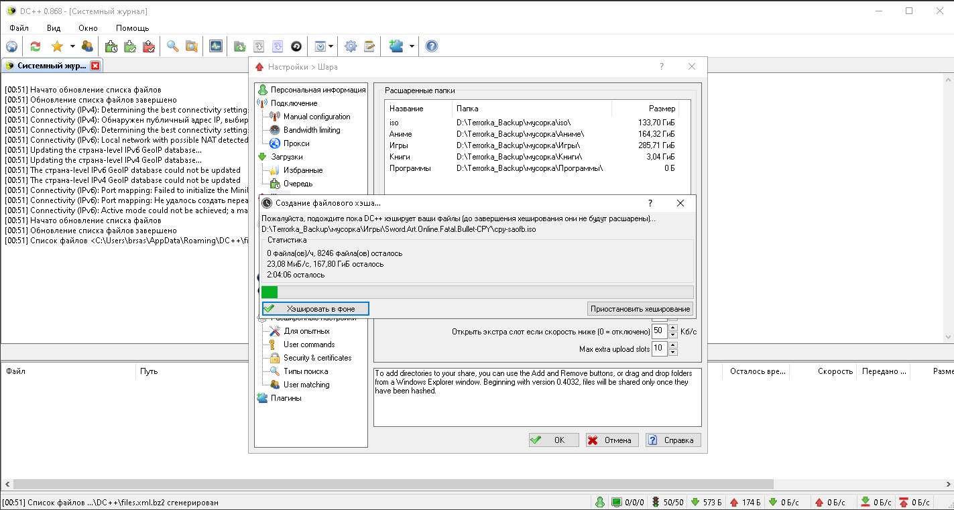Screen dimensions: 954x510
Task: Expand the Favorites star dropdown arrow
Action: tap(72, 46)
